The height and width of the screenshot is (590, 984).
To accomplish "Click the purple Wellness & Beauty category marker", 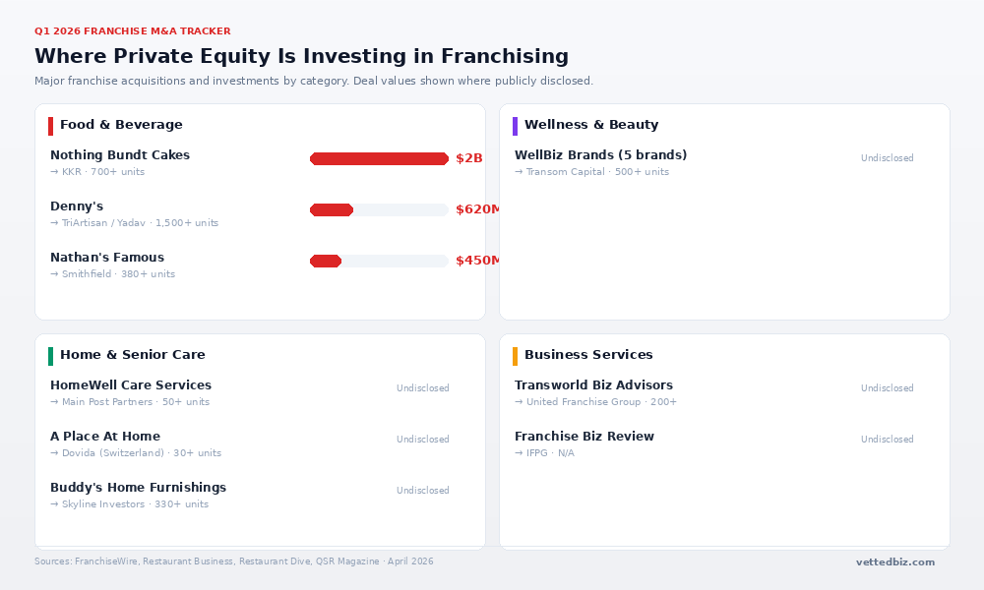I will click(516, 126).
